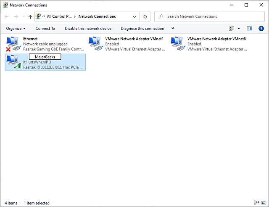Open Help with the question mark icon
The height and width of the screenshot is (207, 269).
click(261, 29)
